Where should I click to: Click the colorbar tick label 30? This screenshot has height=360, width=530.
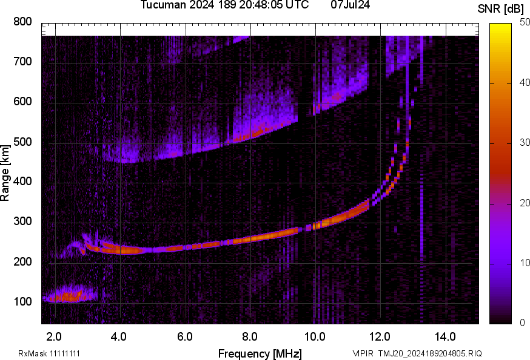[x=525, y=142]
